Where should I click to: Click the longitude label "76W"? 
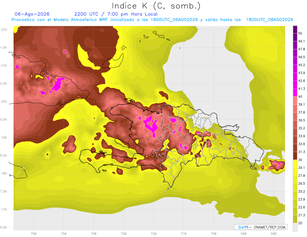tap(34, 234)
